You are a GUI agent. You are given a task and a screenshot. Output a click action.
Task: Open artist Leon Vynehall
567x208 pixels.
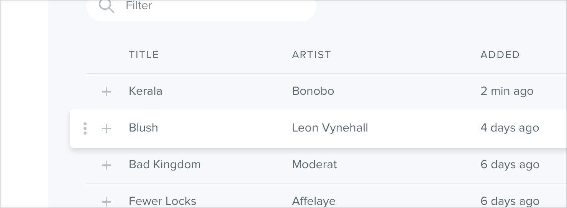[x=330, y=128]
